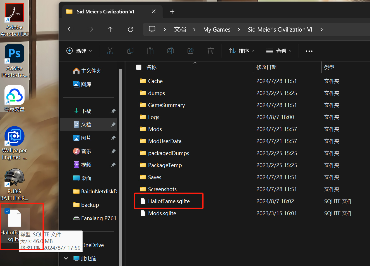Sort by 名称 column header
Screen dimensions: 370x266
tap(152, 67)
